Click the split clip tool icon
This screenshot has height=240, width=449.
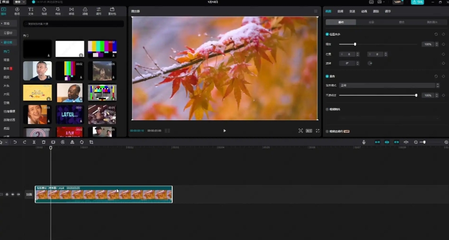(x=34, y=142)
